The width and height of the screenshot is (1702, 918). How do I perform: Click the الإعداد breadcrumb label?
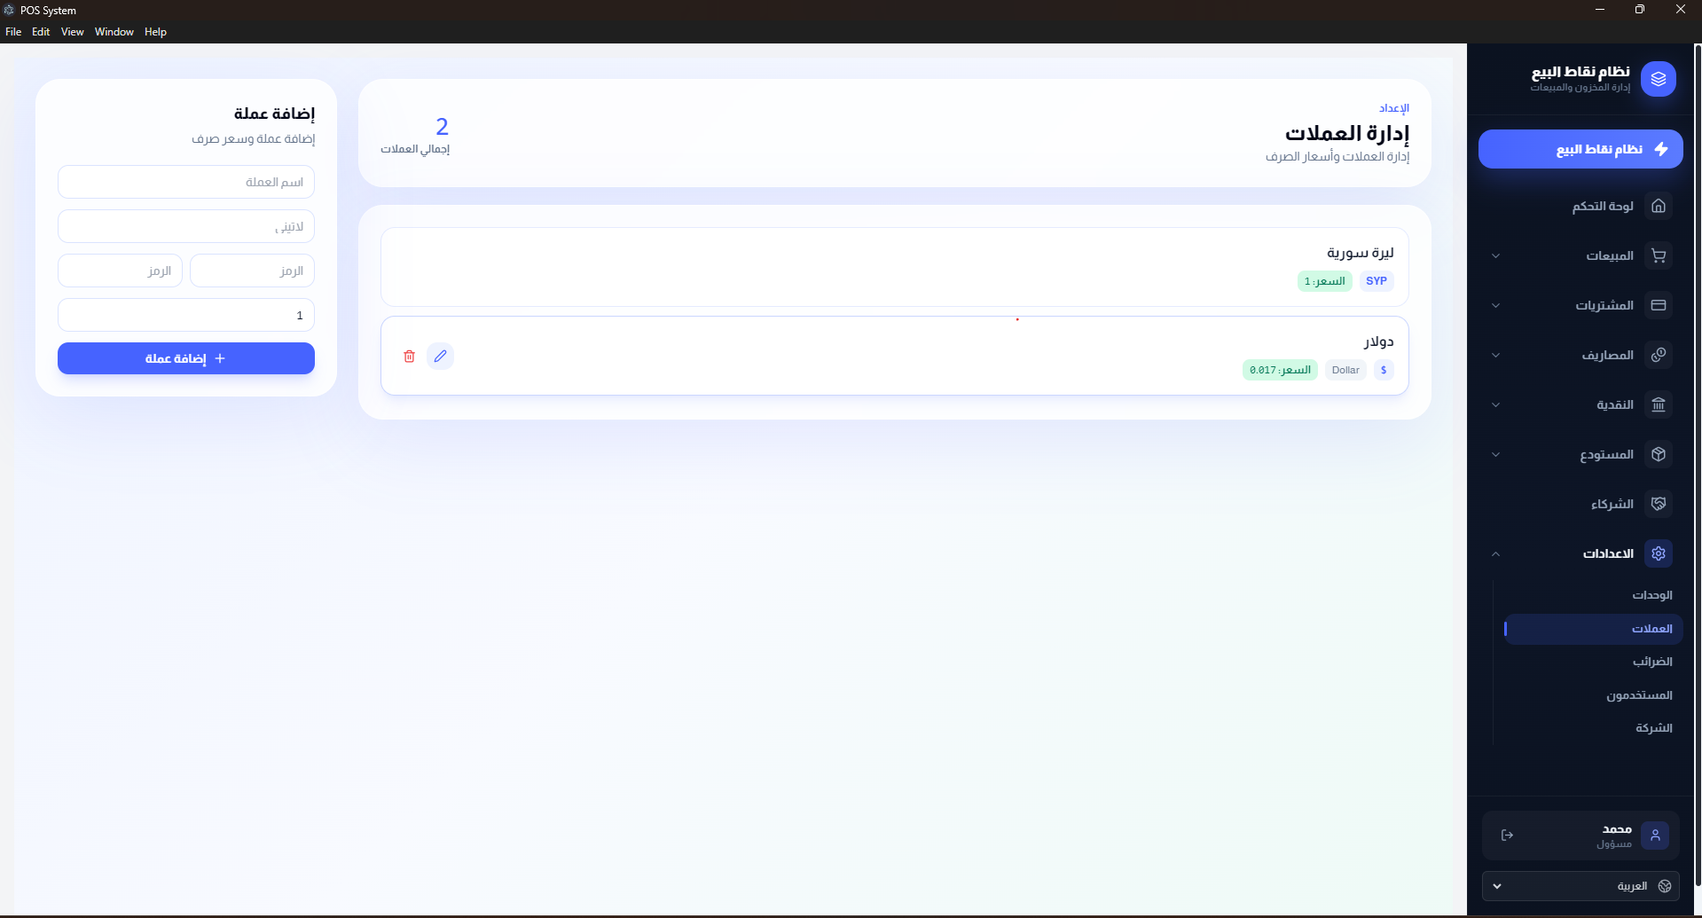pyautogui.click(x=1394, y=108)
